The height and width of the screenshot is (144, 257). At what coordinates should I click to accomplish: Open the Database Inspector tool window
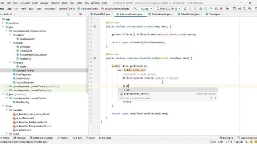(42, 138)
